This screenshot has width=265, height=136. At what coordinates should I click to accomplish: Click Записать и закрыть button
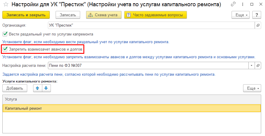coord(26,15)
